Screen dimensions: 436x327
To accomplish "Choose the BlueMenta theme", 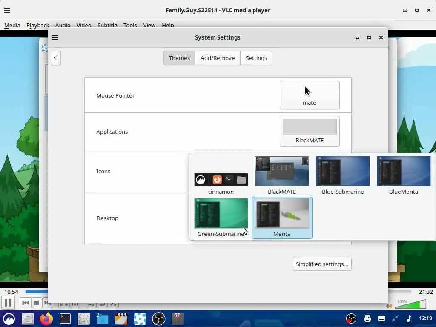I will point(404,176).
